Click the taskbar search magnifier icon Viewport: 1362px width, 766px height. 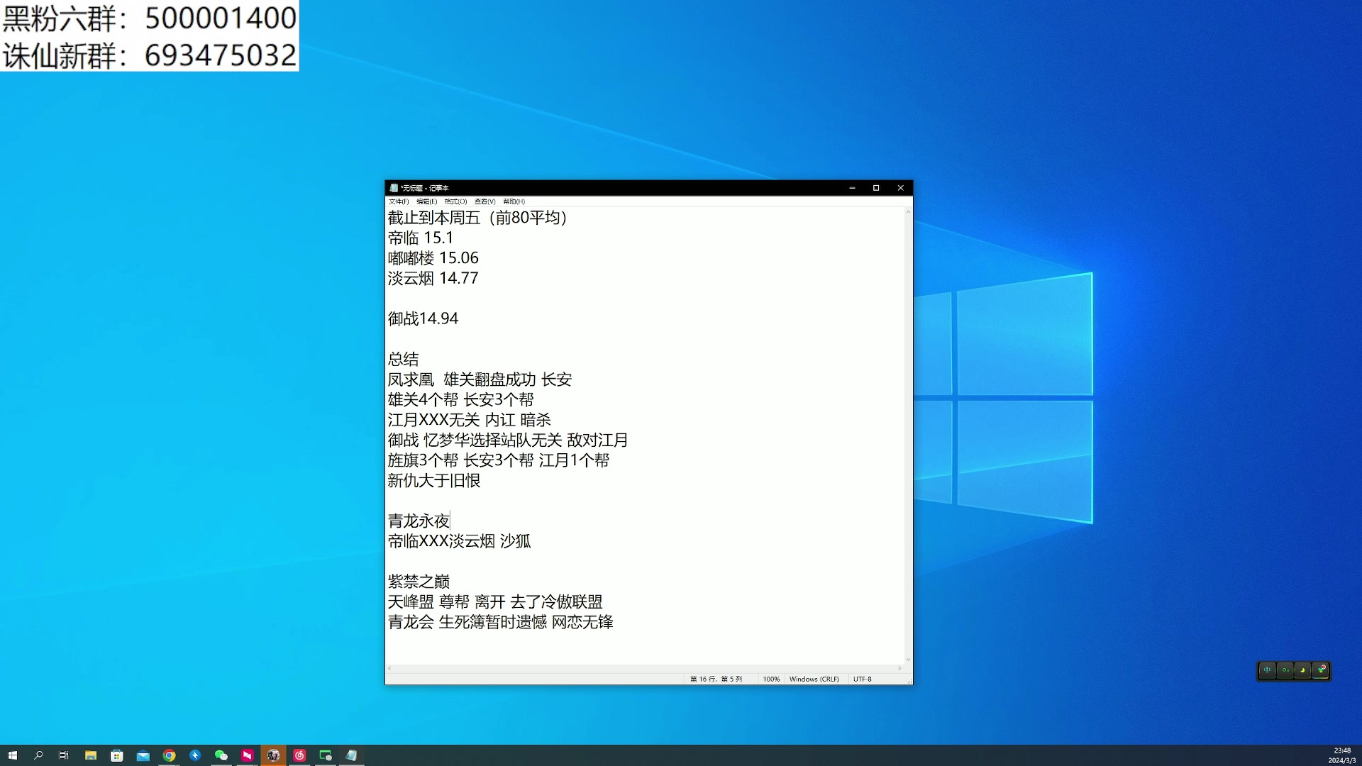pos(38,755)
